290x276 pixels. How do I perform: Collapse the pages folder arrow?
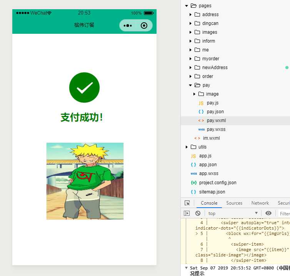(187, 6)
